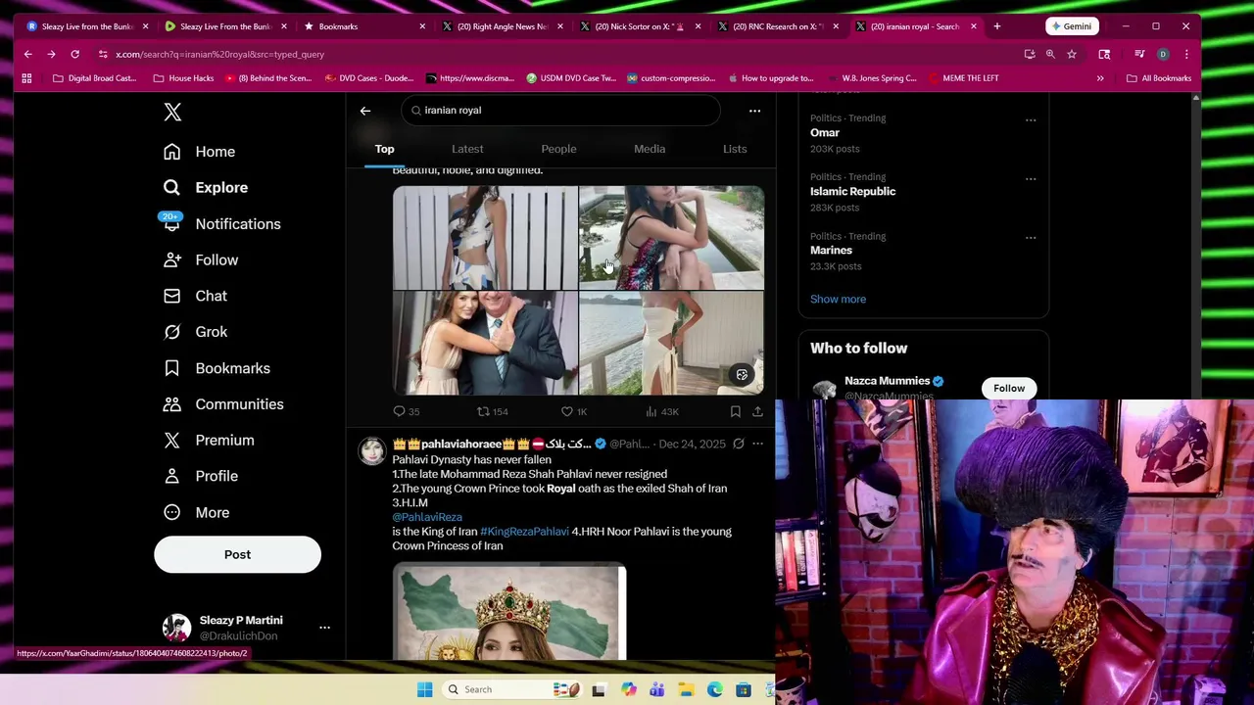This screenshot has width=1254, height=705.
Task: Open the More sidebar menu
Action: pos(196,512)
